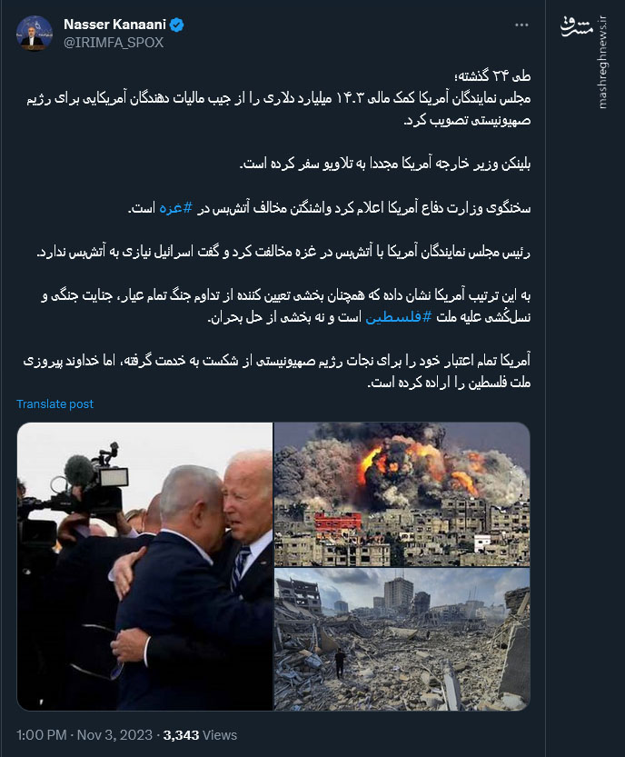This screenshot has width=625, height=757.
Task: Click the Mashregh logo watermark
Action: click(x=576, y=27)
